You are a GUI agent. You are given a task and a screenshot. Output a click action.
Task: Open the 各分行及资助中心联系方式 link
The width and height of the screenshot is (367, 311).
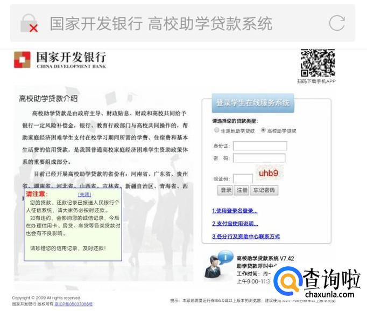click(x=246, y=236)
